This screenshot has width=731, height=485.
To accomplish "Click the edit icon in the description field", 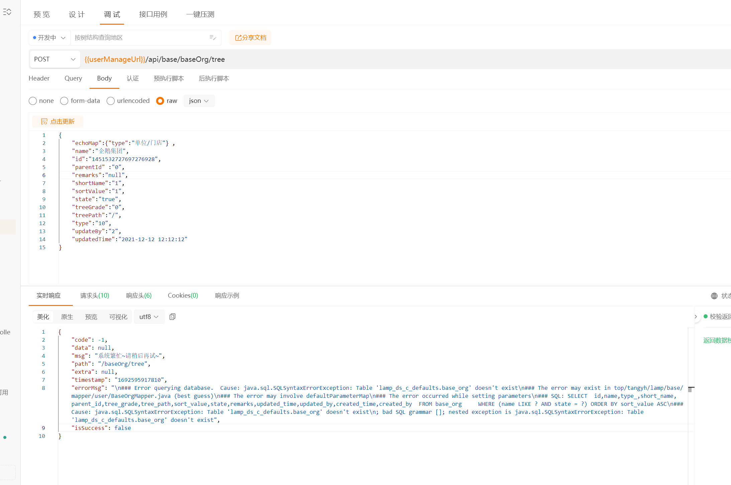I will (213, 37).
